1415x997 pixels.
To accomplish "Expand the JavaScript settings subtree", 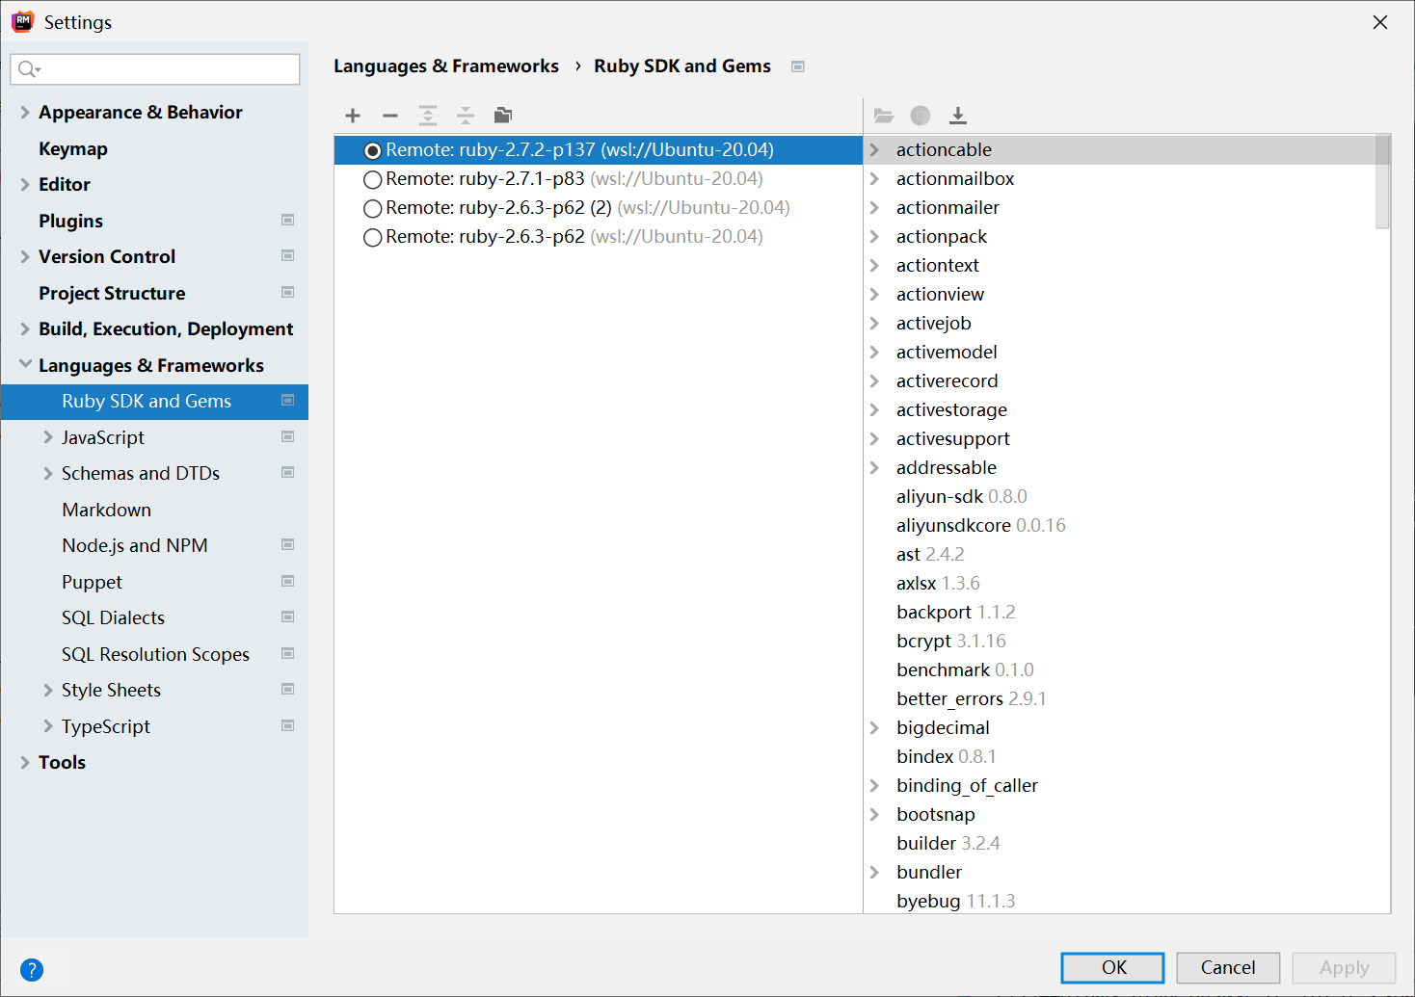I will point(48,436).
